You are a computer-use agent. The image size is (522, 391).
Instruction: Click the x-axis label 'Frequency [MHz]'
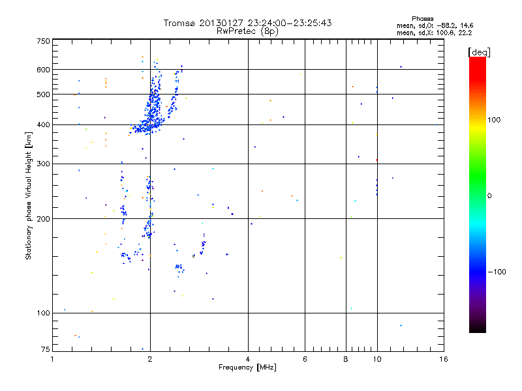(247, 368)
